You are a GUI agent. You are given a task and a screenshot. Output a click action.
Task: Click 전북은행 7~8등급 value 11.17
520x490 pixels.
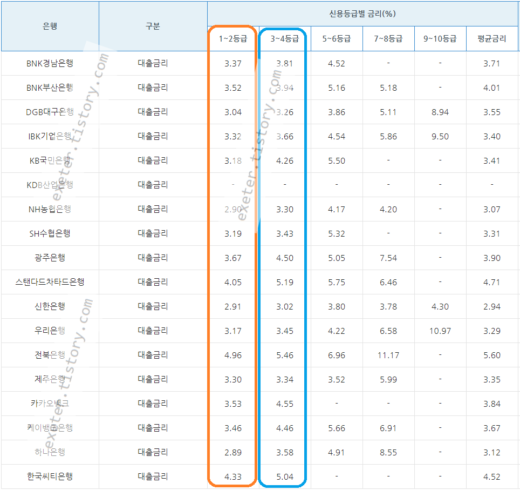(388, 355)
